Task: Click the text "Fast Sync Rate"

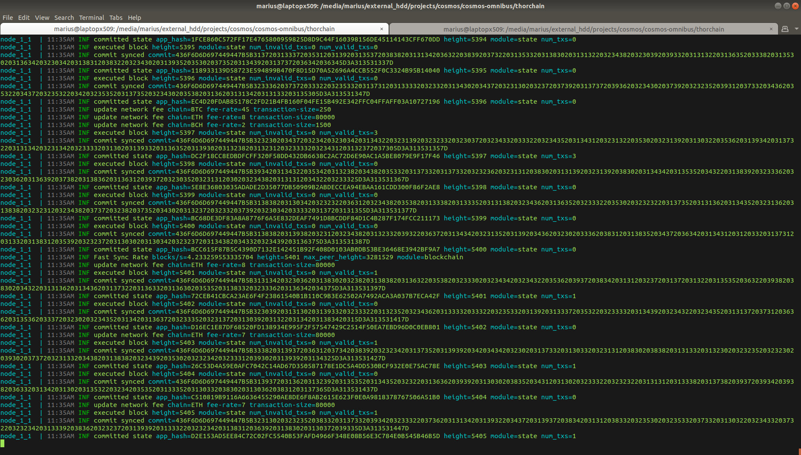Action: 121,257
